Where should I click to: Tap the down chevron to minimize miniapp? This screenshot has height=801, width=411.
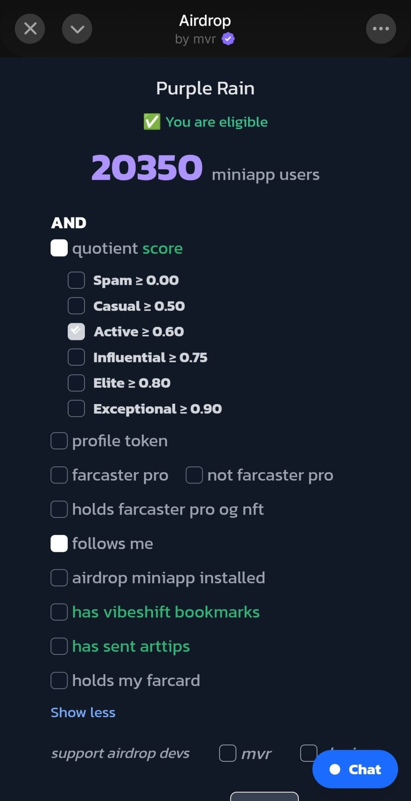(77, 29)
